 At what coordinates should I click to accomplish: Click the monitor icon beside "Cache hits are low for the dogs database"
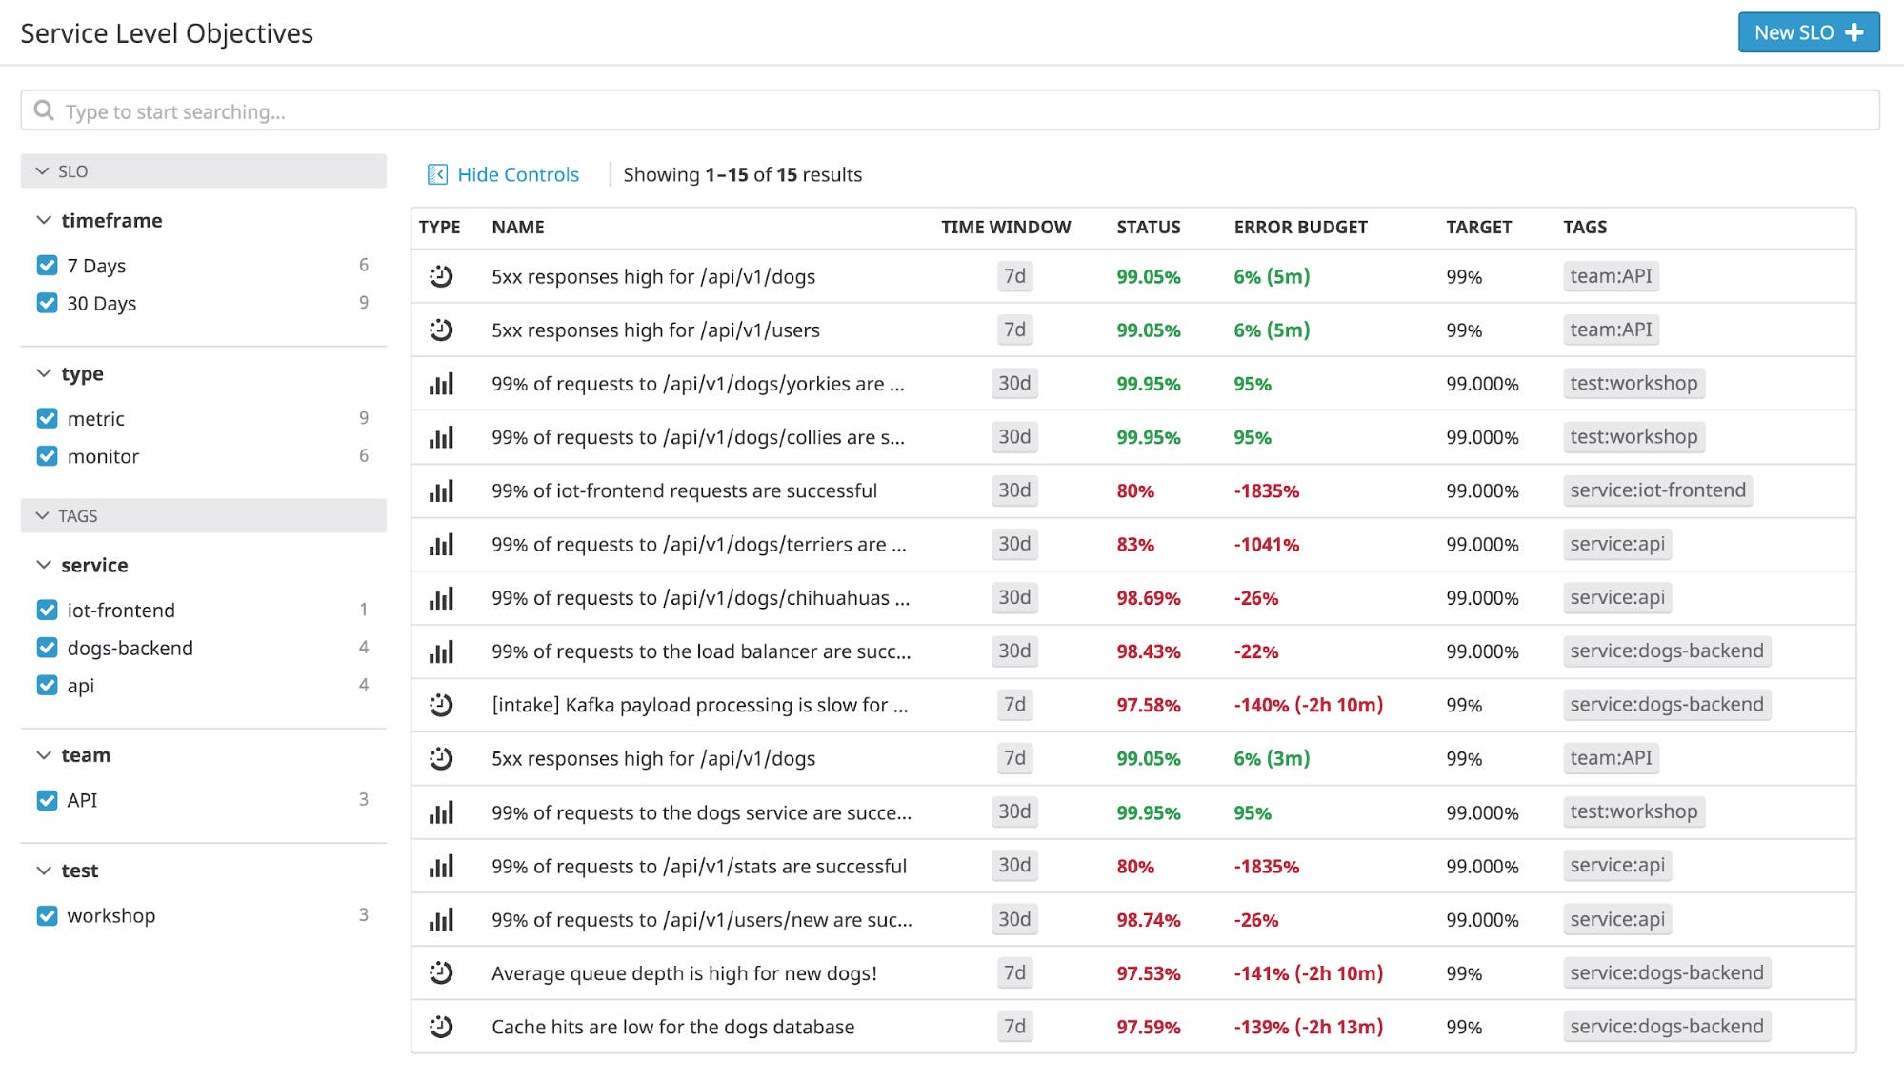[442, 1026]
